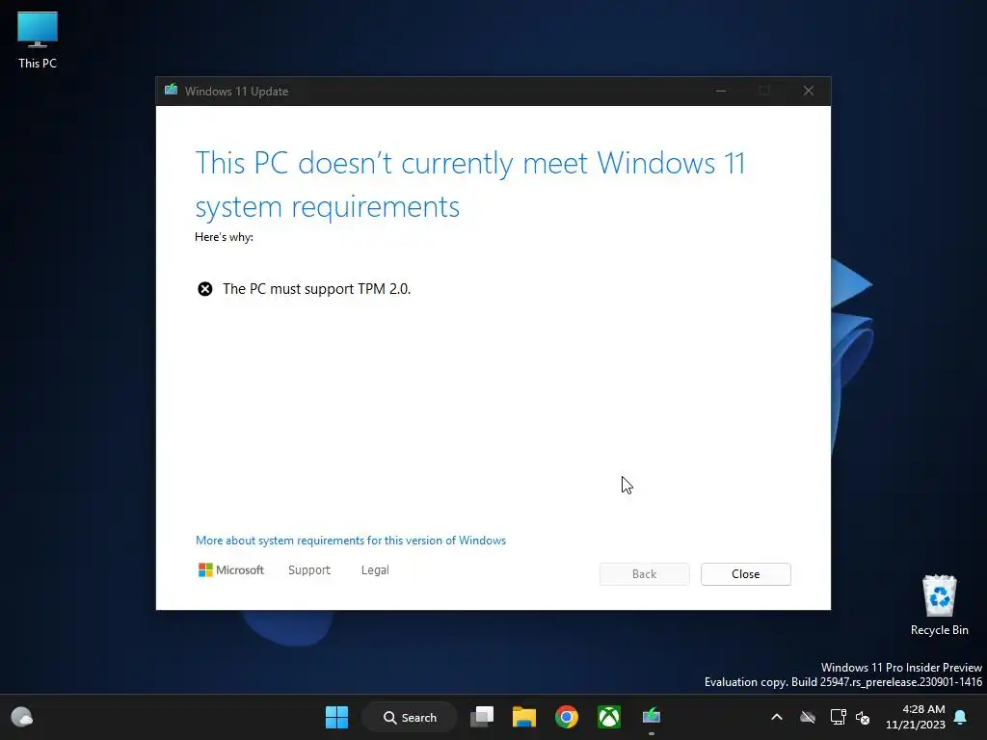
Task: Click the greyed-out Back button
Action: pyautogui.click(x=645, y=574)
